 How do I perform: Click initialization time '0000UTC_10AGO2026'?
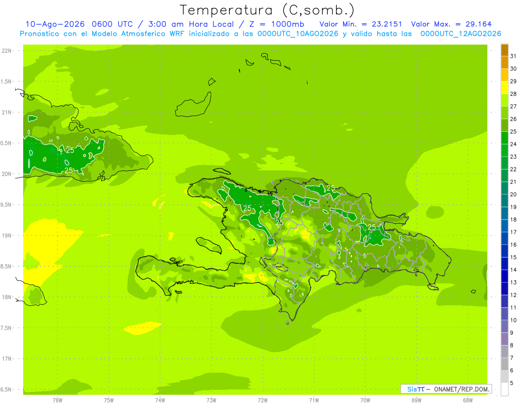pyautogui.click(x=297, y=34)
